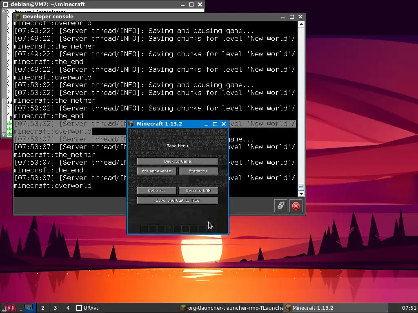
Task: Click the last console line 'minecraft:overworld'
Action: 53,185
